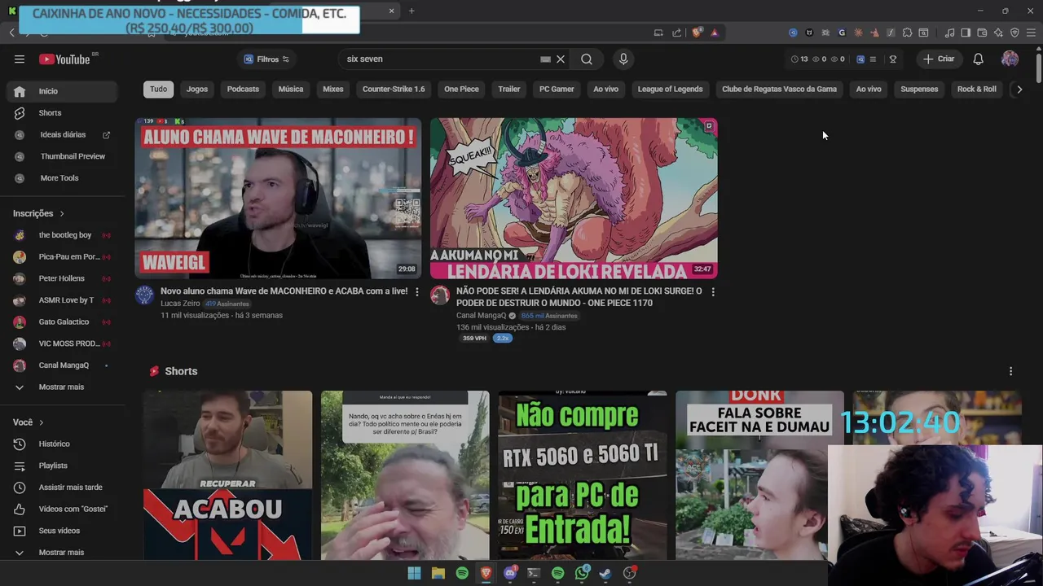Open the Não compre RTX 5060 short
Viewport: 1043px width, 586px height.
(583, 475)
